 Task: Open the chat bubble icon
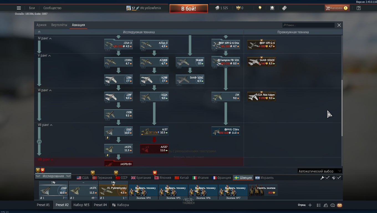(333, 205)
